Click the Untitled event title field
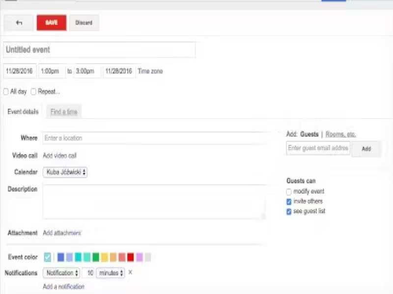This screenshot has height=294, width=393. [99, 50]
